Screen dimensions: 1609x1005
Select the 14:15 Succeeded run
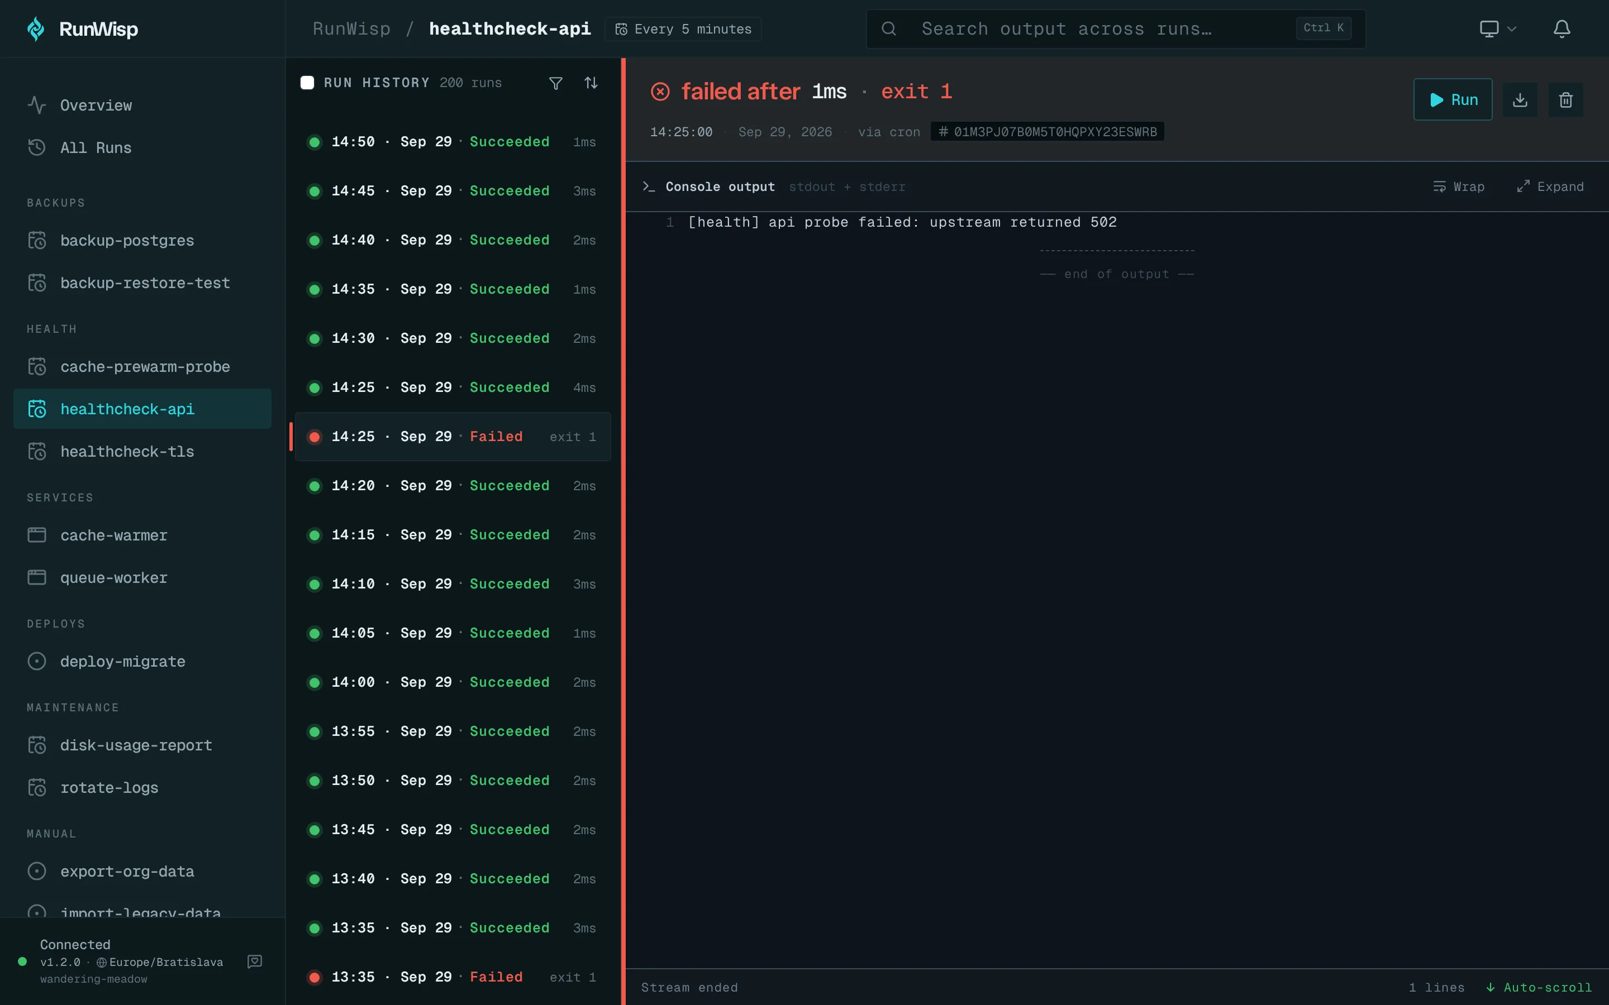click(453, 535)
